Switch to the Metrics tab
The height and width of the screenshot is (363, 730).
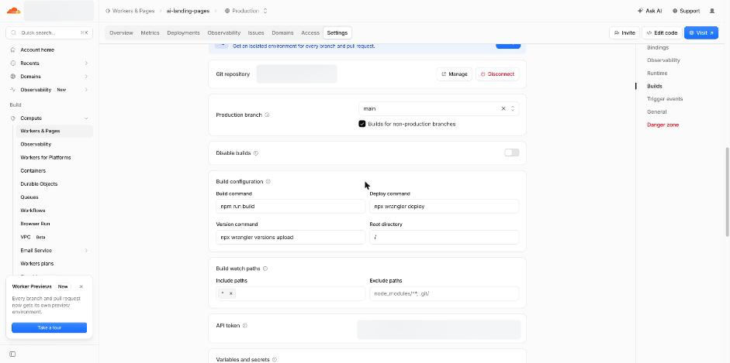click(x=150, y=33)
